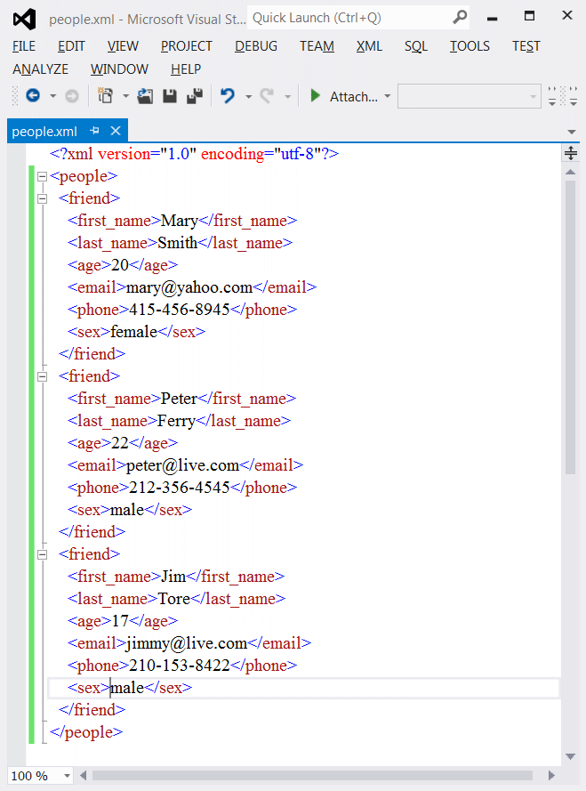Click the word 'female' in sex element

[x=133, y=332]
